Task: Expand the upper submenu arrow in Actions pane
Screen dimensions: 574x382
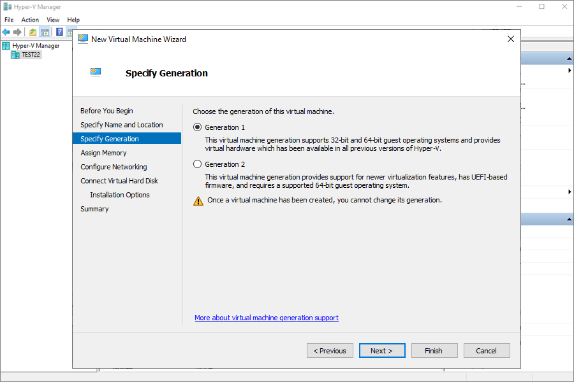Action: click(570, 70)
